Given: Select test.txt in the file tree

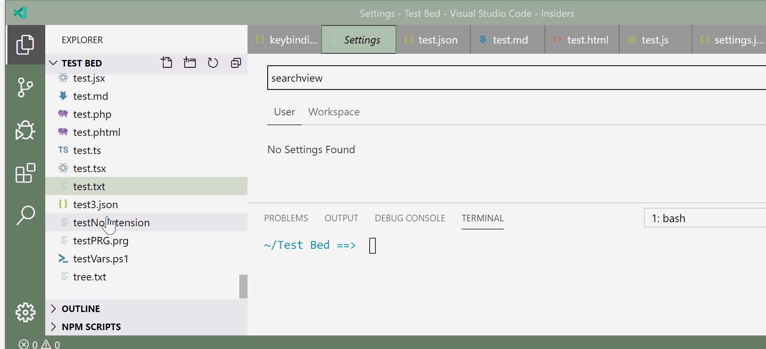Looking at the screenshot, I should click(146, 186).
